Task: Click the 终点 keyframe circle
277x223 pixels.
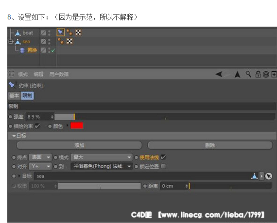Action: pos(14,157)
